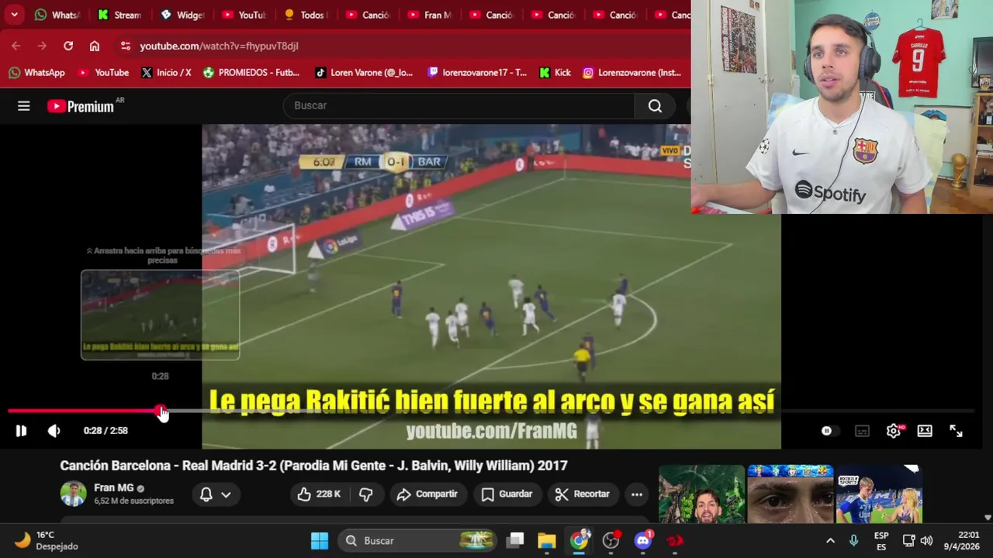Open the bearded man jungle video thumbnail
The width and height of the screenshot is (993, 558).
point(701,494)
